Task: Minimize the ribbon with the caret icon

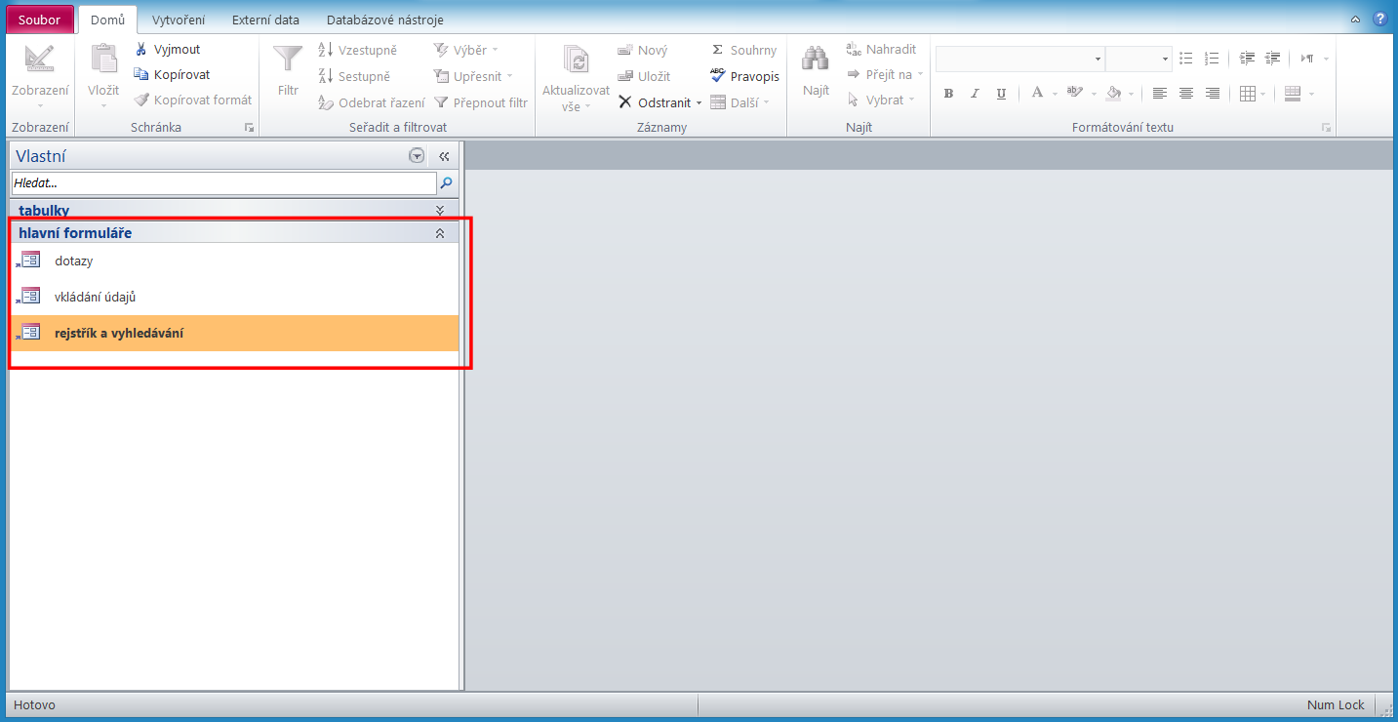Action: (1356, 19)
